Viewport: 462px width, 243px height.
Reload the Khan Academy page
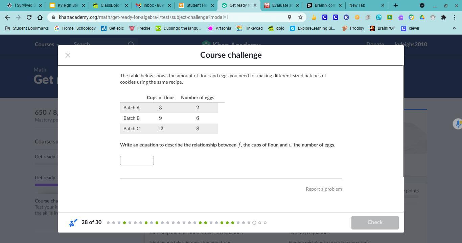29,17
